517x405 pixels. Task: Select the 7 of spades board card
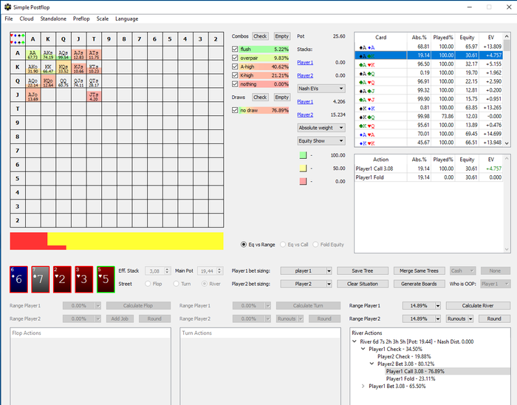click(x=41, y=279)
